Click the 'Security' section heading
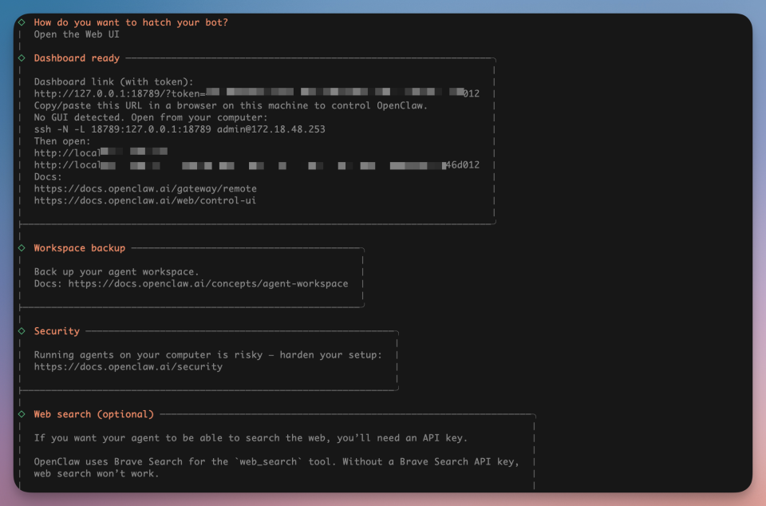Screen dimensions: 766x506 (x=57, y=331)
